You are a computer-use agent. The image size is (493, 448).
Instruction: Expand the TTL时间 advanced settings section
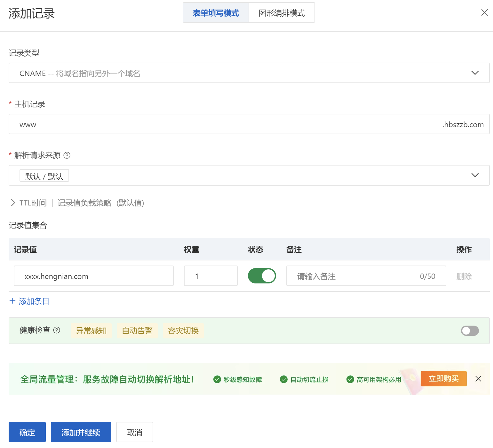[x=13, y=203]
